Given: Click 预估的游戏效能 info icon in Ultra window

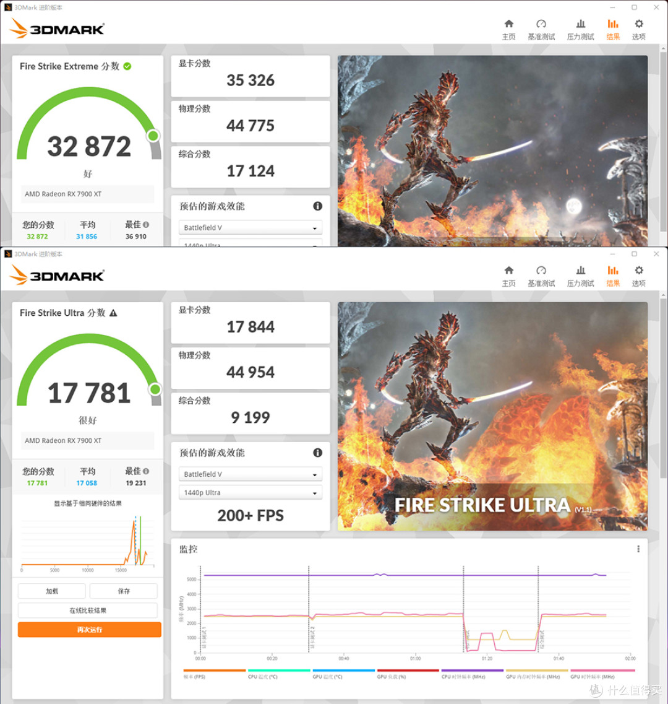Looking at the screenshot, I should [x=318, y=453].
